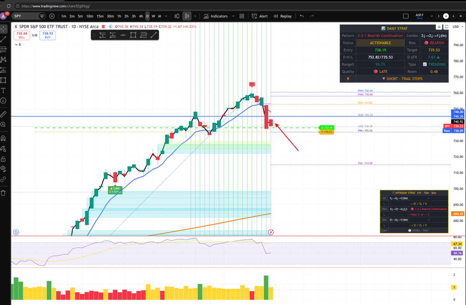Expand the favorite indicators dropdown arrow
The image size is (466, 305).
[233, 16]
